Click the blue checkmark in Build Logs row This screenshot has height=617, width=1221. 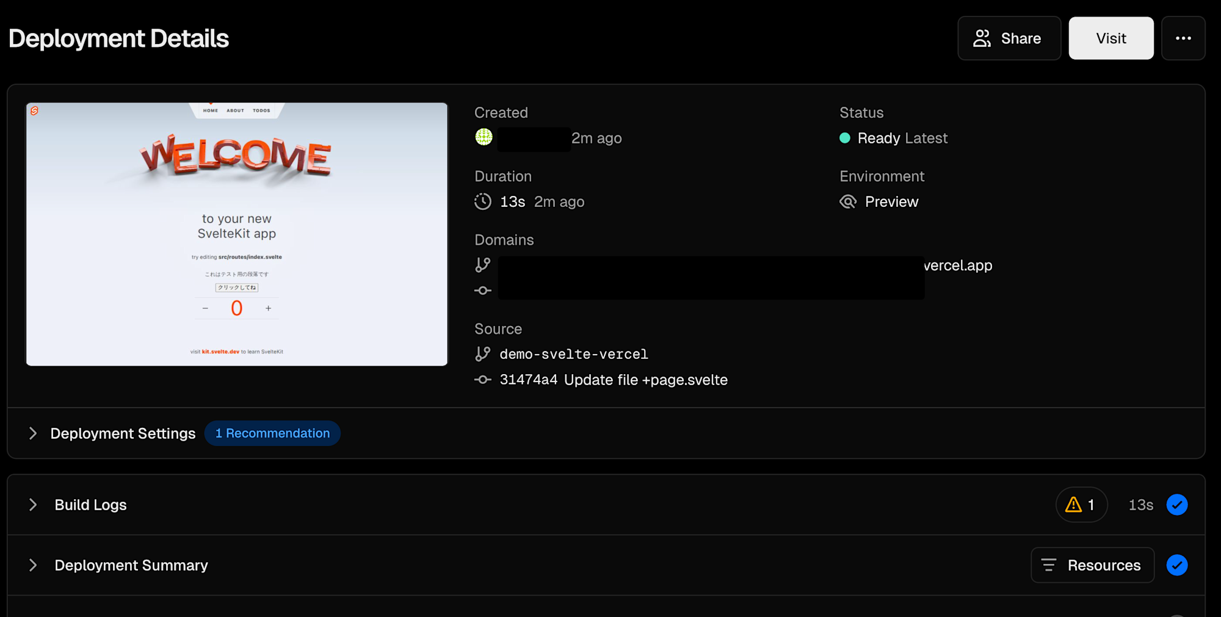(x=1177, y=505)
